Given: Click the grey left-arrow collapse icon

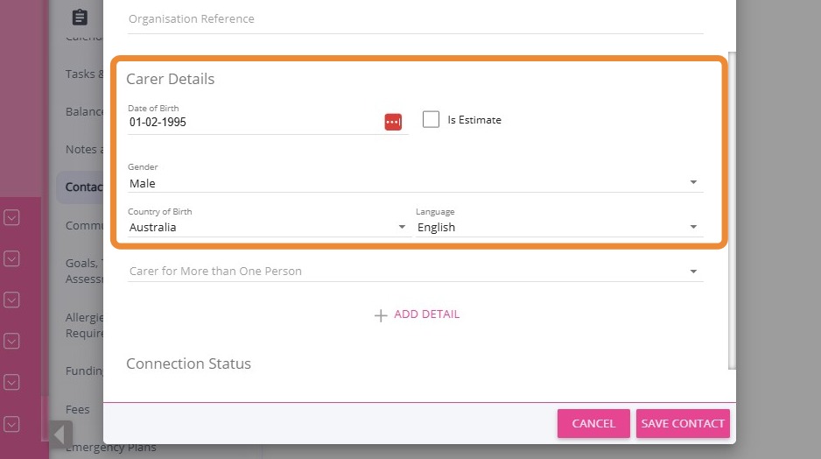Looking at the screenshot, I should tap(61, 434).
